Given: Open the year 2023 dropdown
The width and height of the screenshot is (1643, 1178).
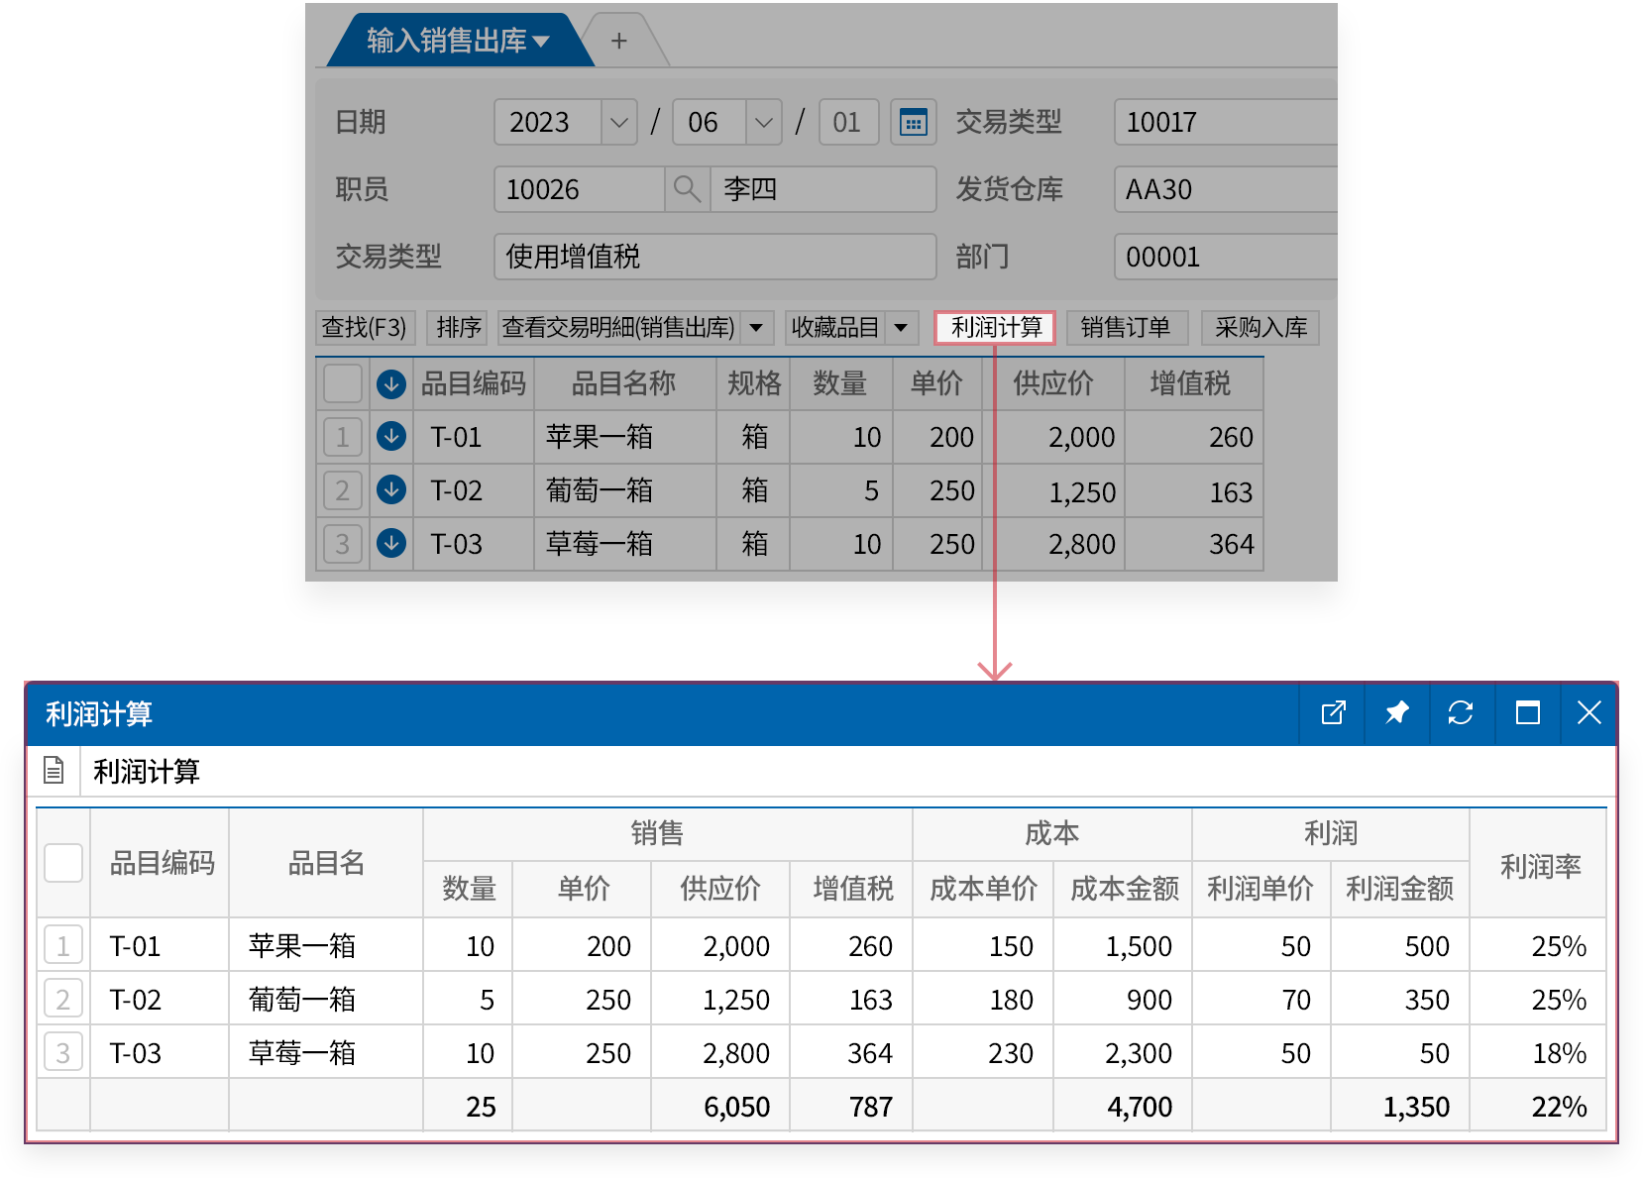Looking at the screenshot, I should tap(616, 121).
